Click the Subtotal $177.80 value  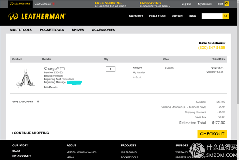[x=221, y=102]
